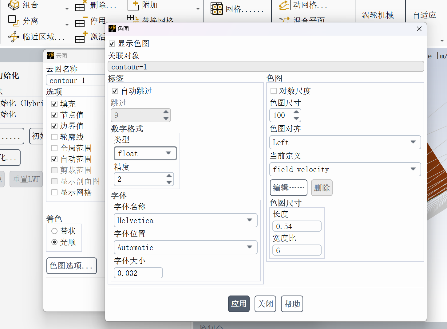Toggle 节点值 option in 云图 window

[54, 115]
